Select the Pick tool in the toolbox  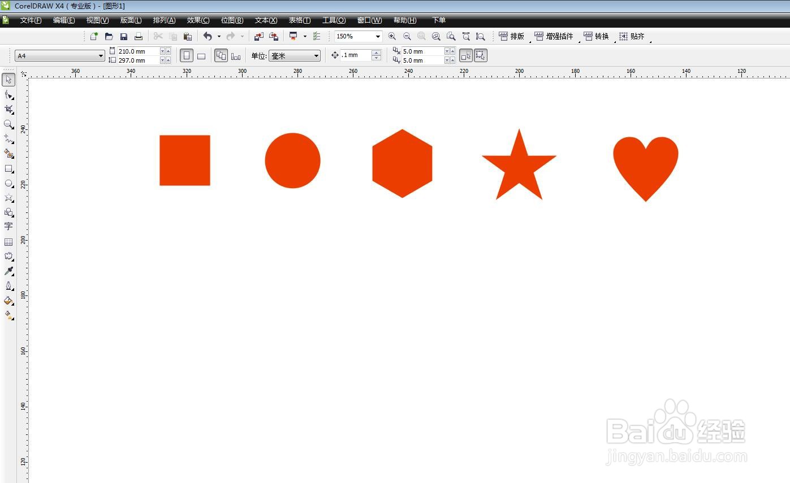[x=8, y=80]
